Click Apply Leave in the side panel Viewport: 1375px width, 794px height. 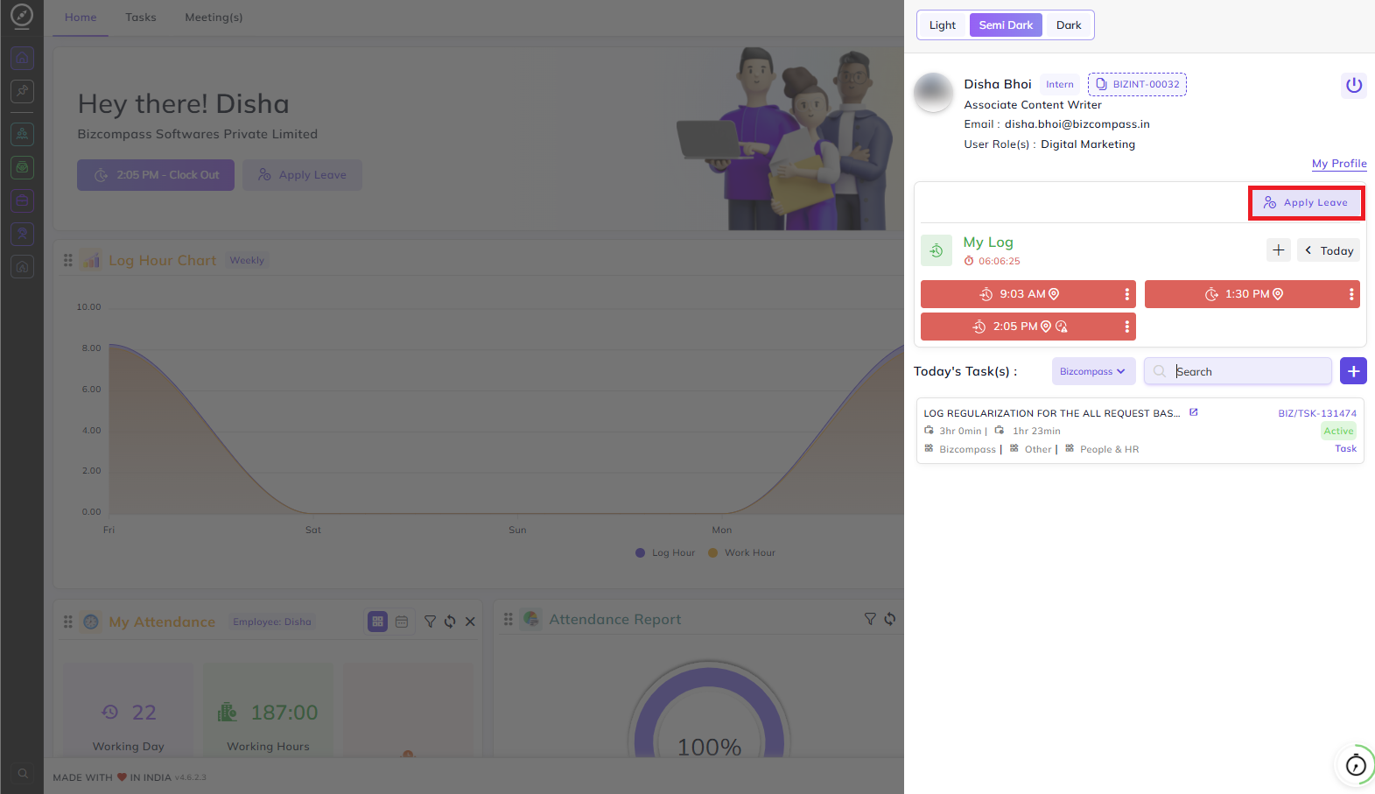pyautogui.click(x=1306, y=203)
